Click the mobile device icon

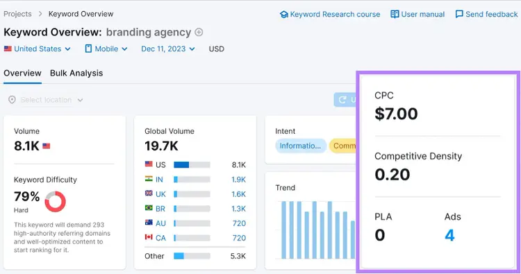coord(88,49)
